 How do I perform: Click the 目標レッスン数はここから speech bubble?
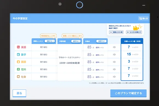point(72,36)
